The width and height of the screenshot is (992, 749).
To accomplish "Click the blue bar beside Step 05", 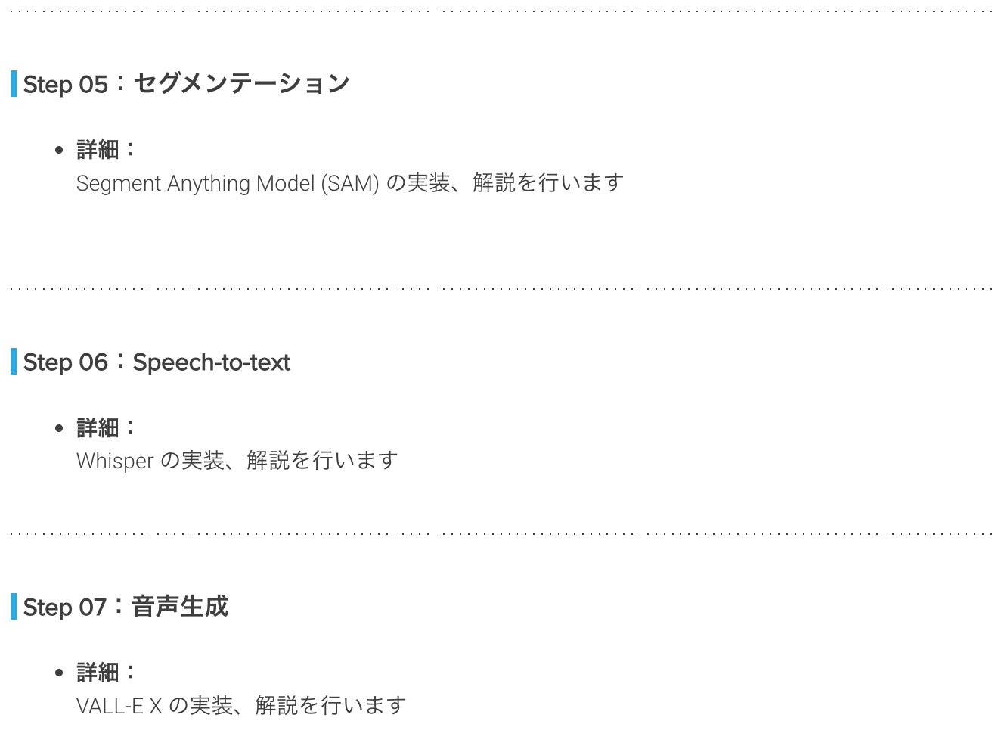I will click(x=14, y=83).
